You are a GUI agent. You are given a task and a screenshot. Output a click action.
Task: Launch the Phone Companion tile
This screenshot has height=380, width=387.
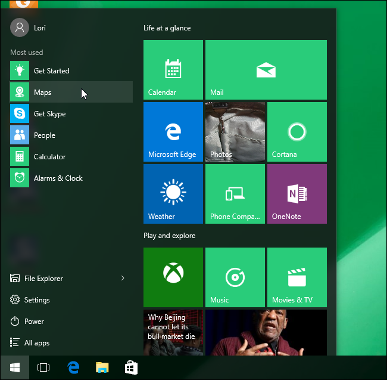click(235, 194)
